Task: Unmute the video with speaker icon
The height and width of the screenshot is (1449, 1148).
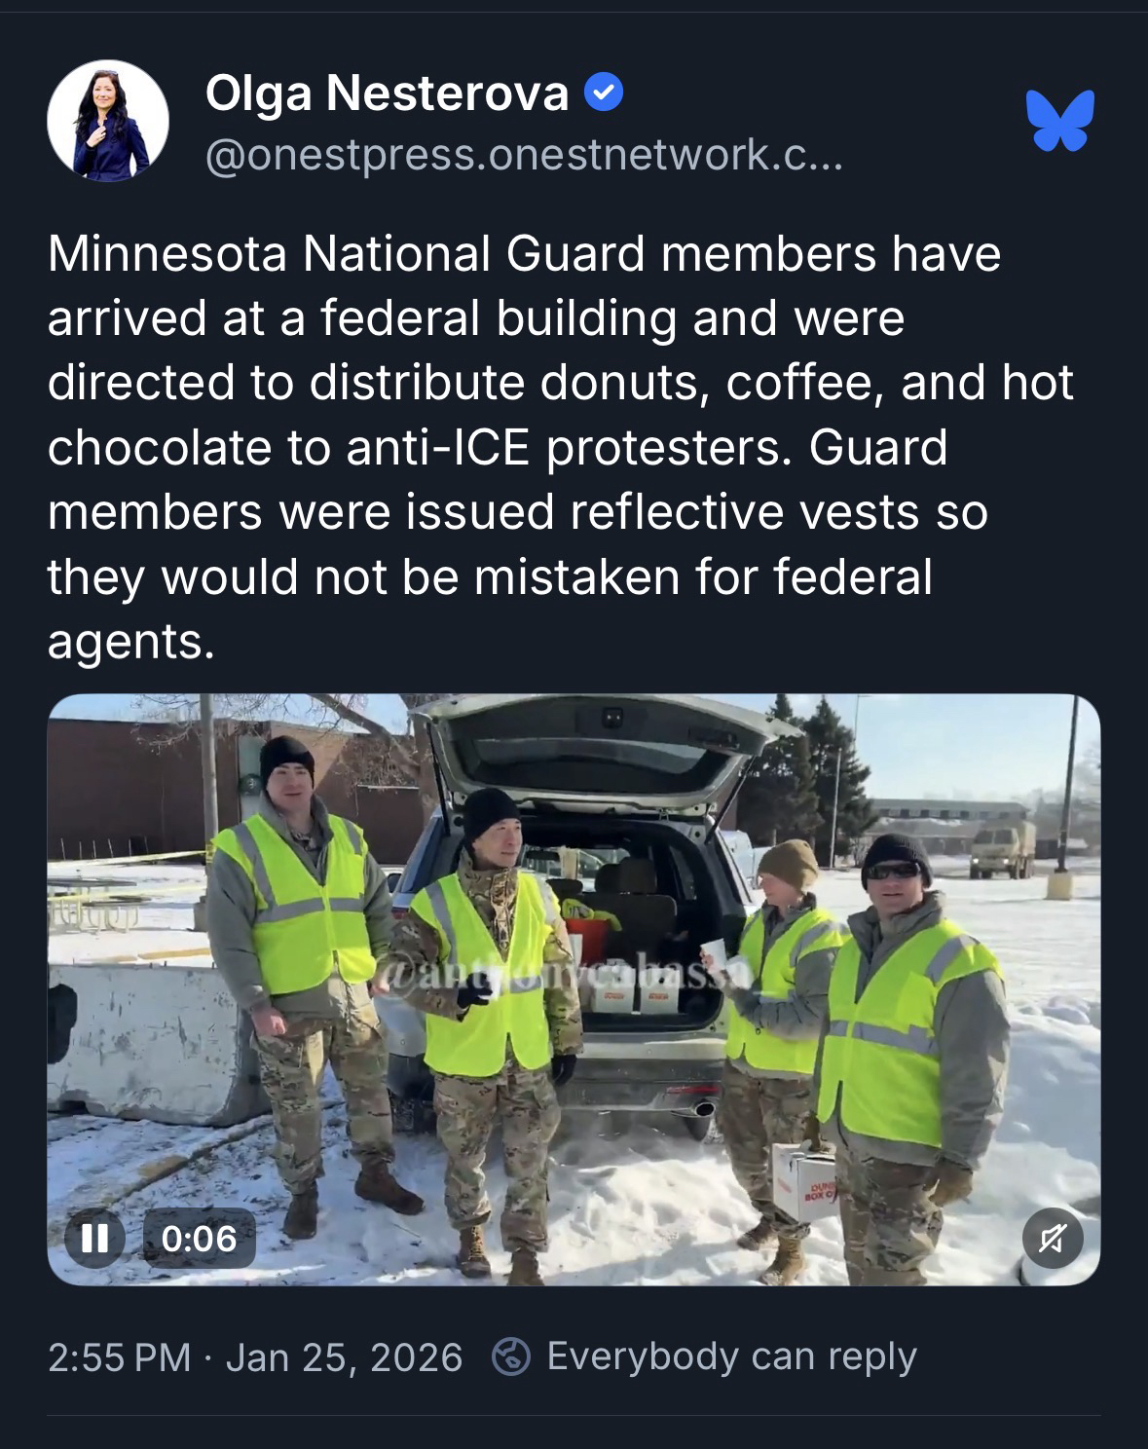Action: click(1053, 1238)
